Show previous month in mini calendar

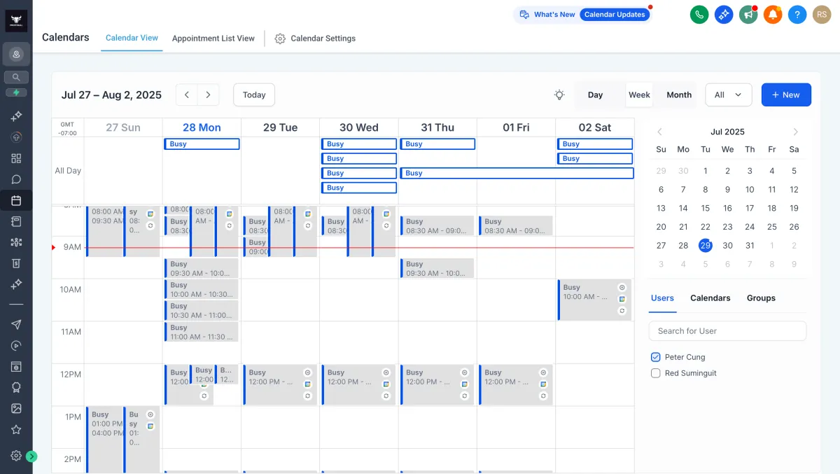[x=659, y=132]
